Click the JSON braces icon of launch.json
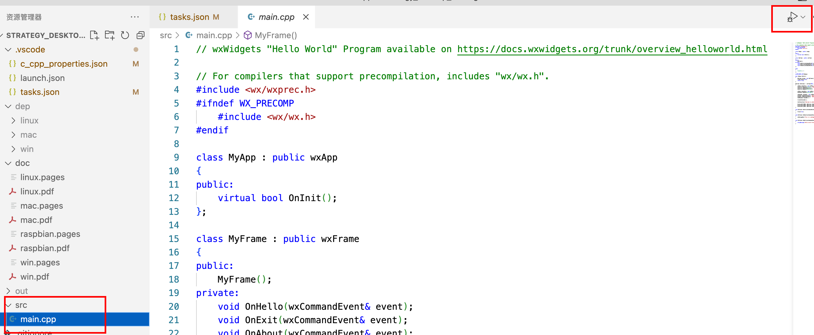Screen dimensions: 814x335 13,78
